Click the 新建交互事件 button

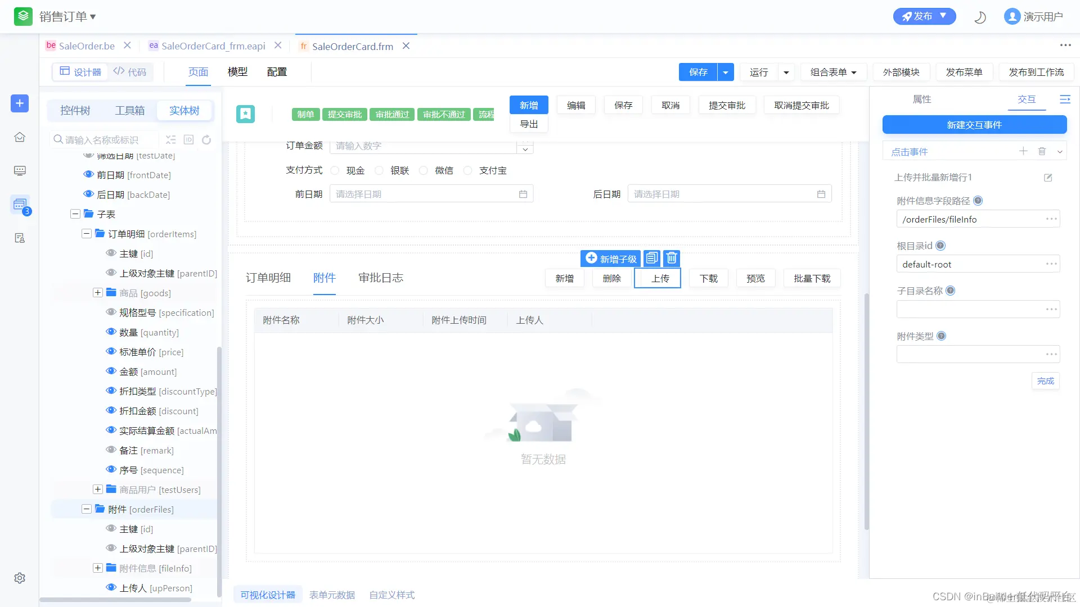click(974, 125)
